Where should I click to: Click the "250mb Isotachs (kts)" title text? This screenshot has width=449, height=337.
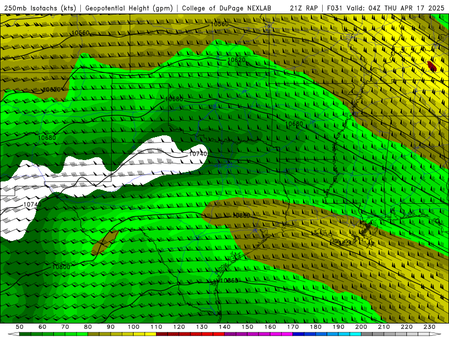tap(40, 8)
